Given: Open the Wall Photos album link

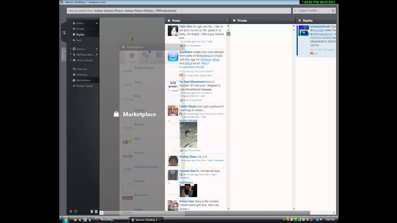Looking at the screenshot, I should tap(186, 183).
